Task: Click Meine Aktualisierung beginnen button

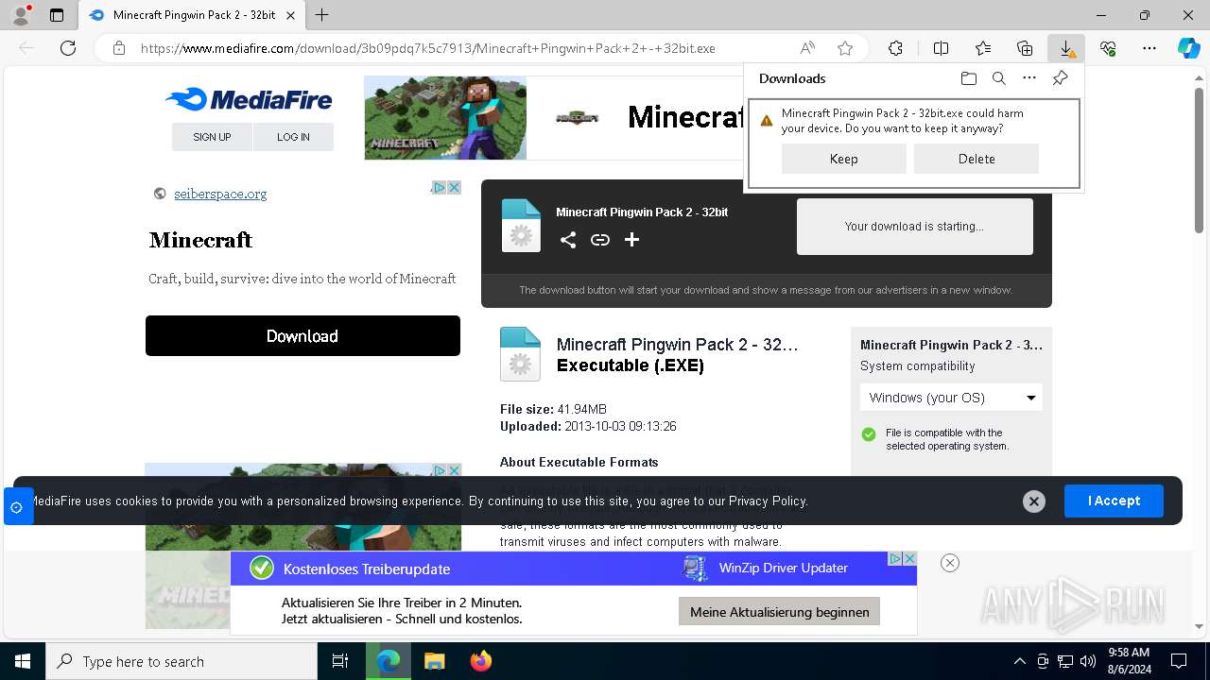Action: pos(780,612)
